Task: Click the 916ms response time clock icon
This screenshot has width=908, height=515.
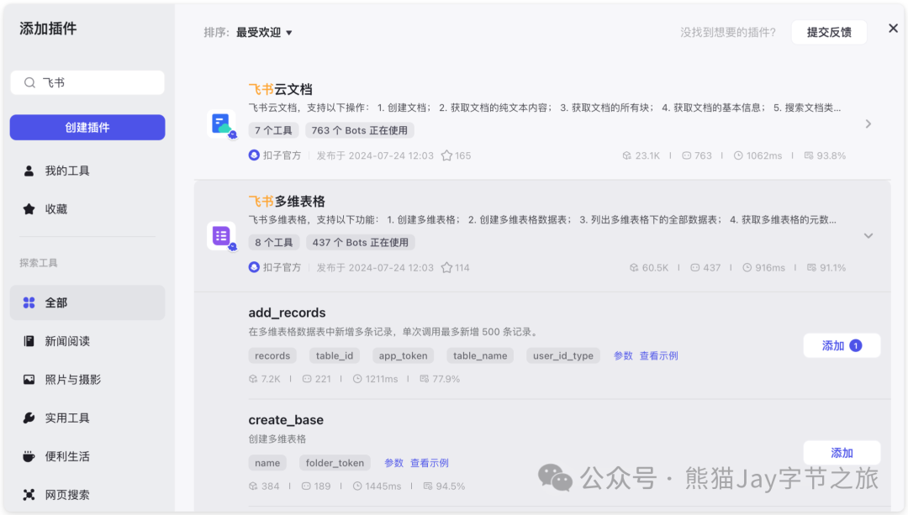Action: pos(747,267)
